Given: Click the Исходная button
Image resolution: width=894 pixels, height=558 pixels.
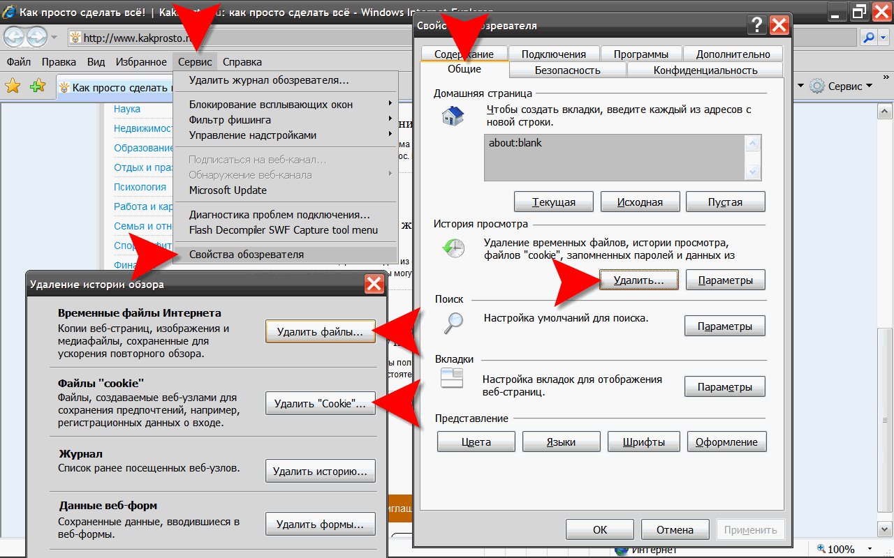Looking at the screenshot, I should click(640, 202).
